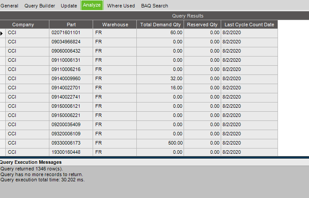
Task: Click Warehouse cell for part 09150006221
Action: [115, 115]
